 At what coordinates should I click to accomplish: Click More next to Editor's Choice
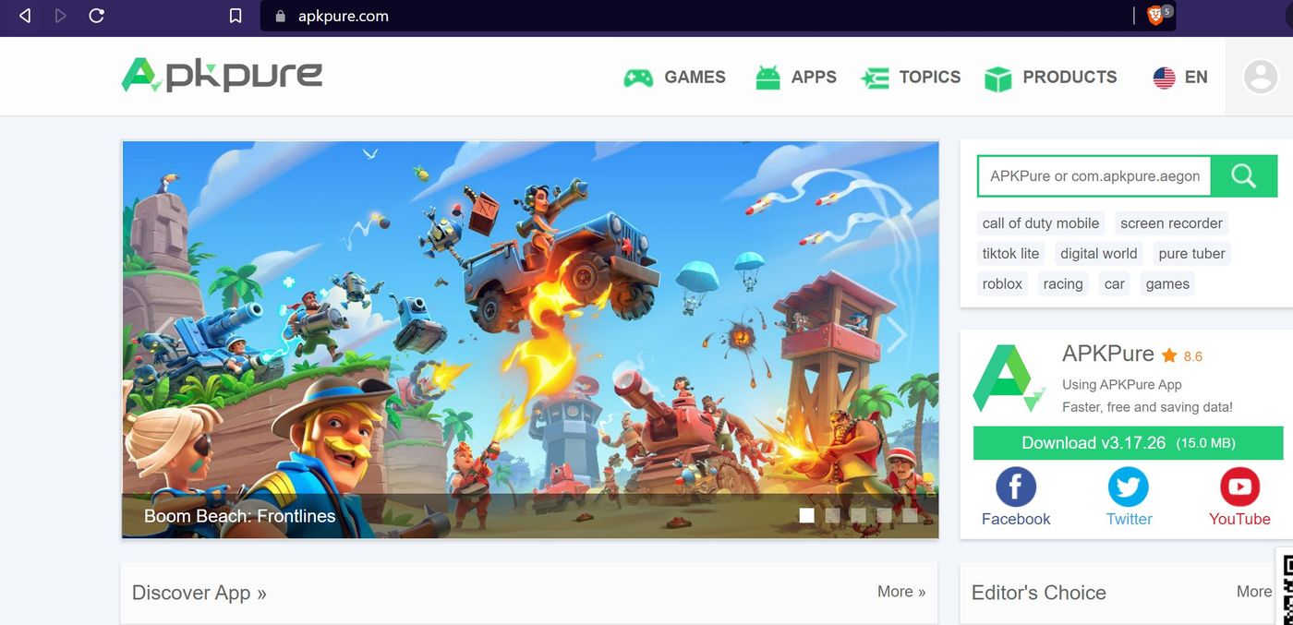[x=1254, y=592]
